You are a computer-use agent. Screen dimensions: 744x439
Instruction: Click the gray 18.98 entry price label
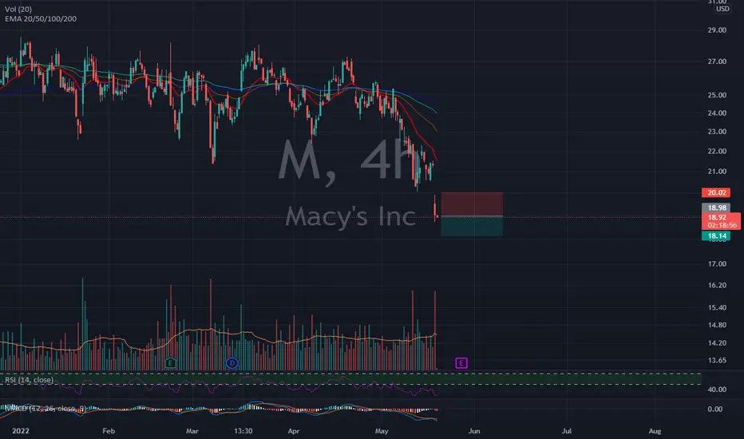(716, 208)
